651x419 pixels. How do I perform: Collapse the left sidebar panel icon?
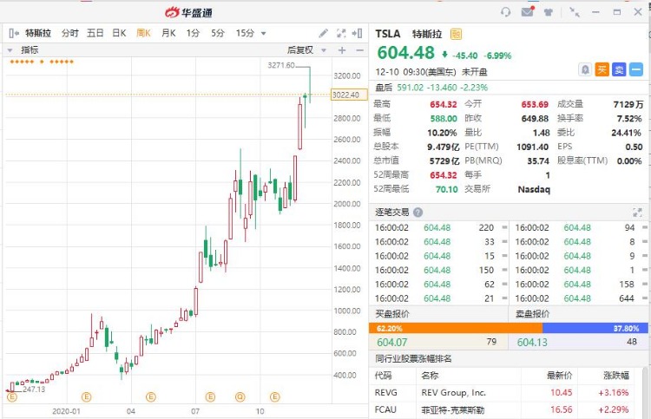pyautogui.click(x=14, y=33)
